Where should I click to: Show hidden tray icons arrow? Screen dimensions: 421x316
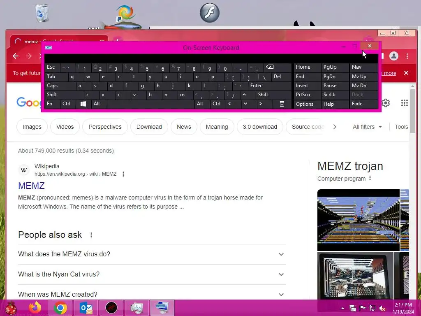(x=342, y=308)
